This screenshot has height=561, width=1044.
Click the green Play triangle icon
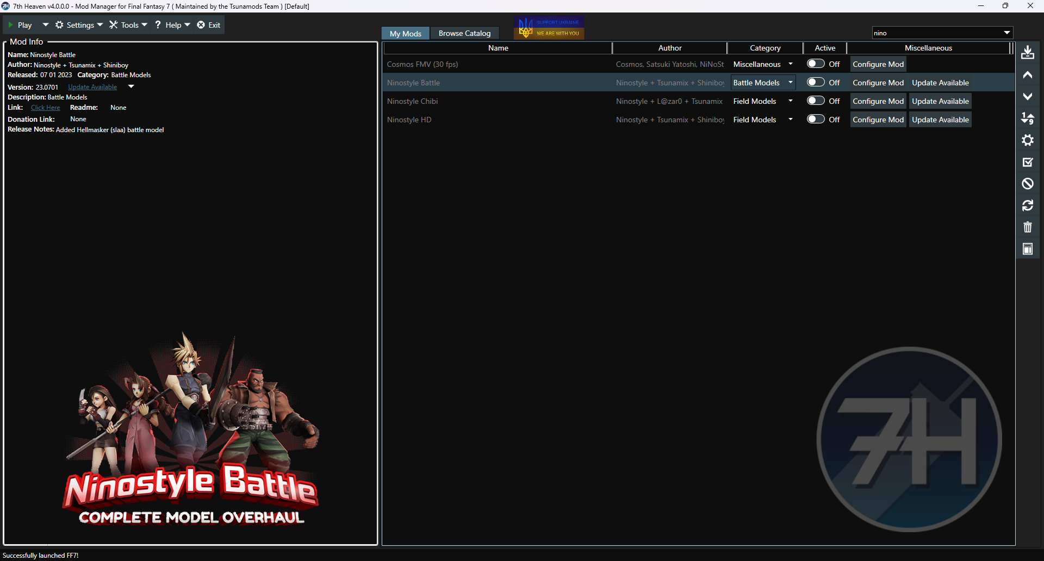click(x=10, y=25)
